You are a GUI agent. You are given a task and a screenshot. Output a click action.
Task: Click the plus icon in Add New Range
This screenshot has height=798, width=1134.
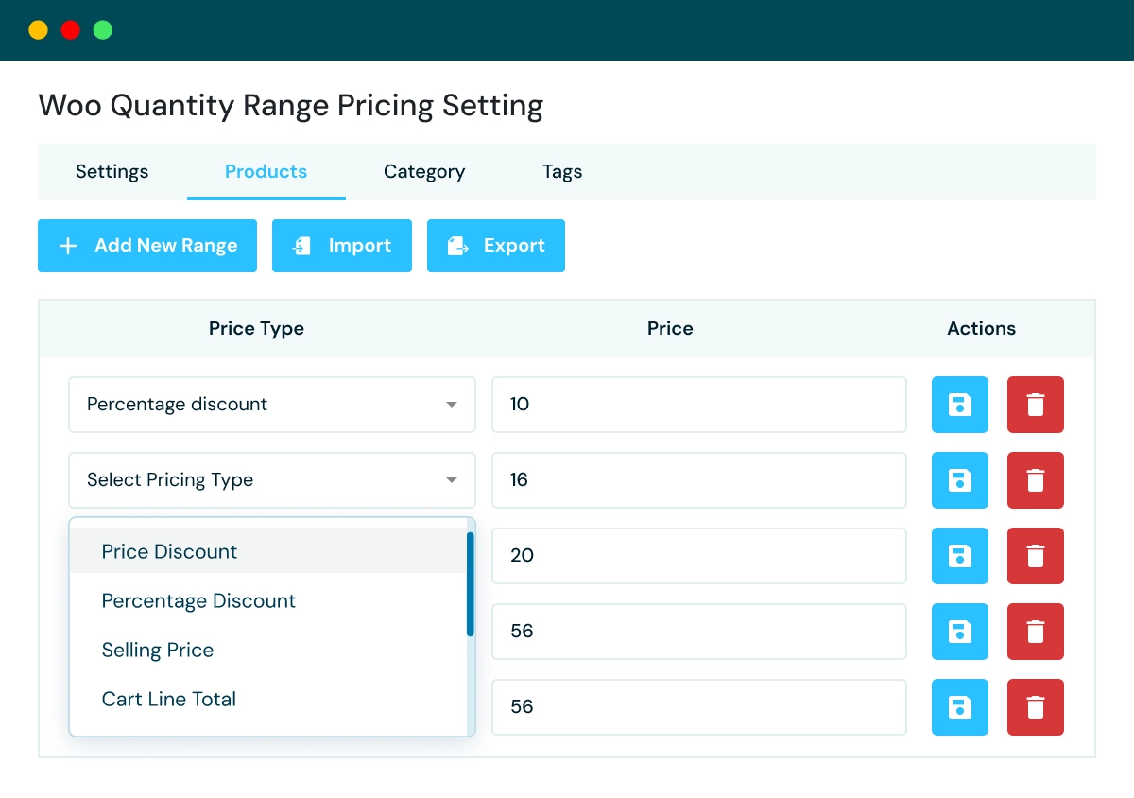coord(68,246)
